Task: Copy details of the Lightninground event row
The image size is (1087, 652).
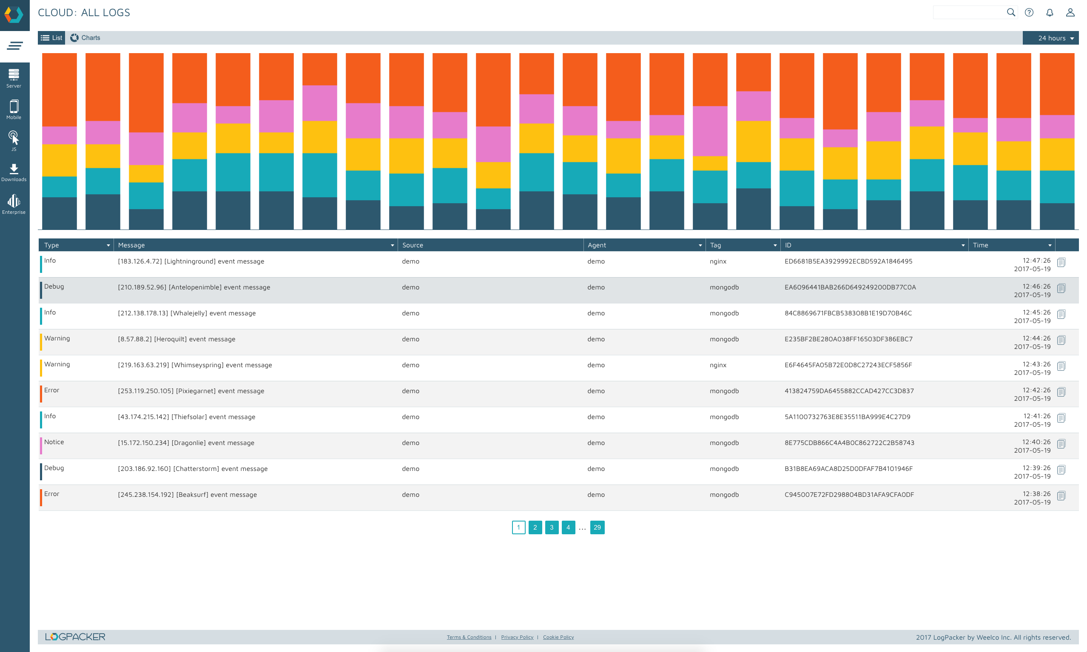Action: (x=1062, y=262)
